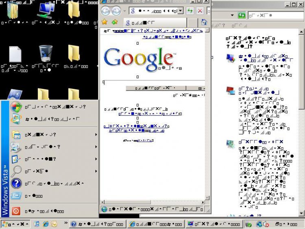Screen dimensions: 305x229
Task: Click the Start button on the taskbar
Action: click(15, 224)
